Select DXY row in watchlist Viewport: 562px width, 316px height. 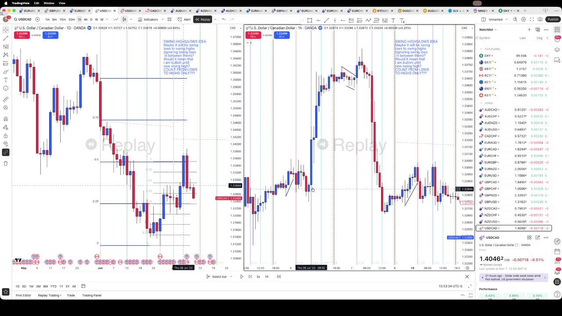(514, 56)
